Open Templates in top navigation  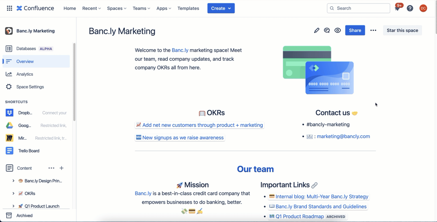[x=188, y=8]
